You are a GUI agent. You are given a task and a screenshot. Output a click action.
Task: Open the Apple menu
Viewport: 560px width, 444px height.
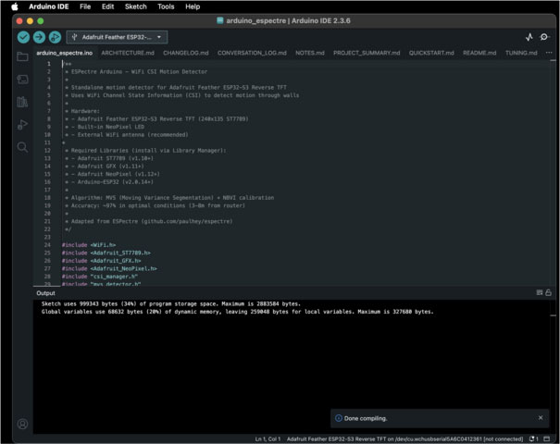tap(15, 6)
